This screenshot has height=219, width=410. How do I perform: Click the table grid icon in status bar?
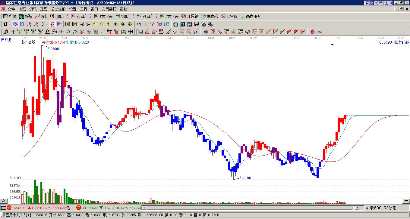pos(3,208)
